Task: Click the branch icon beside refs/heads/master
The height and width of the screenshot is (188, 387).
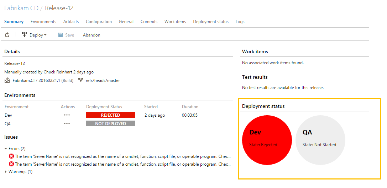Action: [80, 80]
